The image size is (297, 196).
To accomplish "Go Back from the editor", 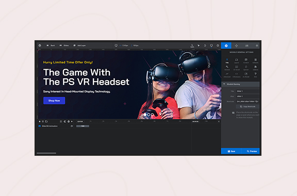I will (51, 45).
